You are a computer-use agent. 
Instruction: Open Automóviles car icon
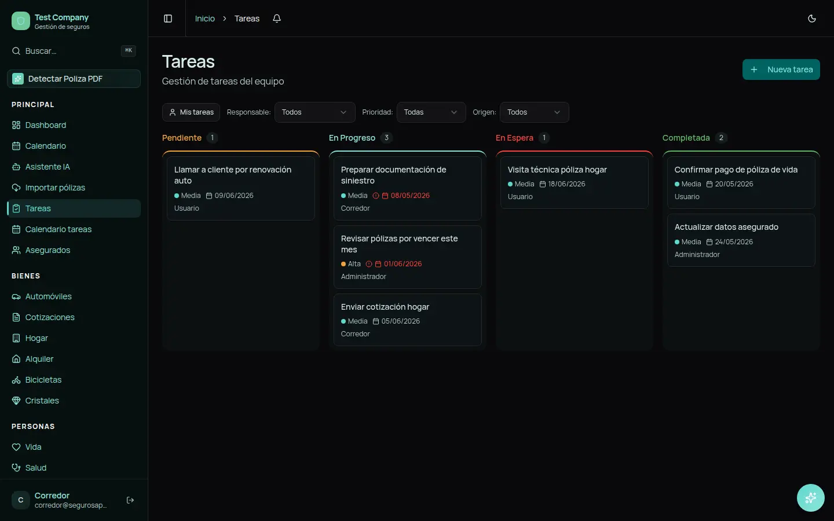click(x=16, y=296)
